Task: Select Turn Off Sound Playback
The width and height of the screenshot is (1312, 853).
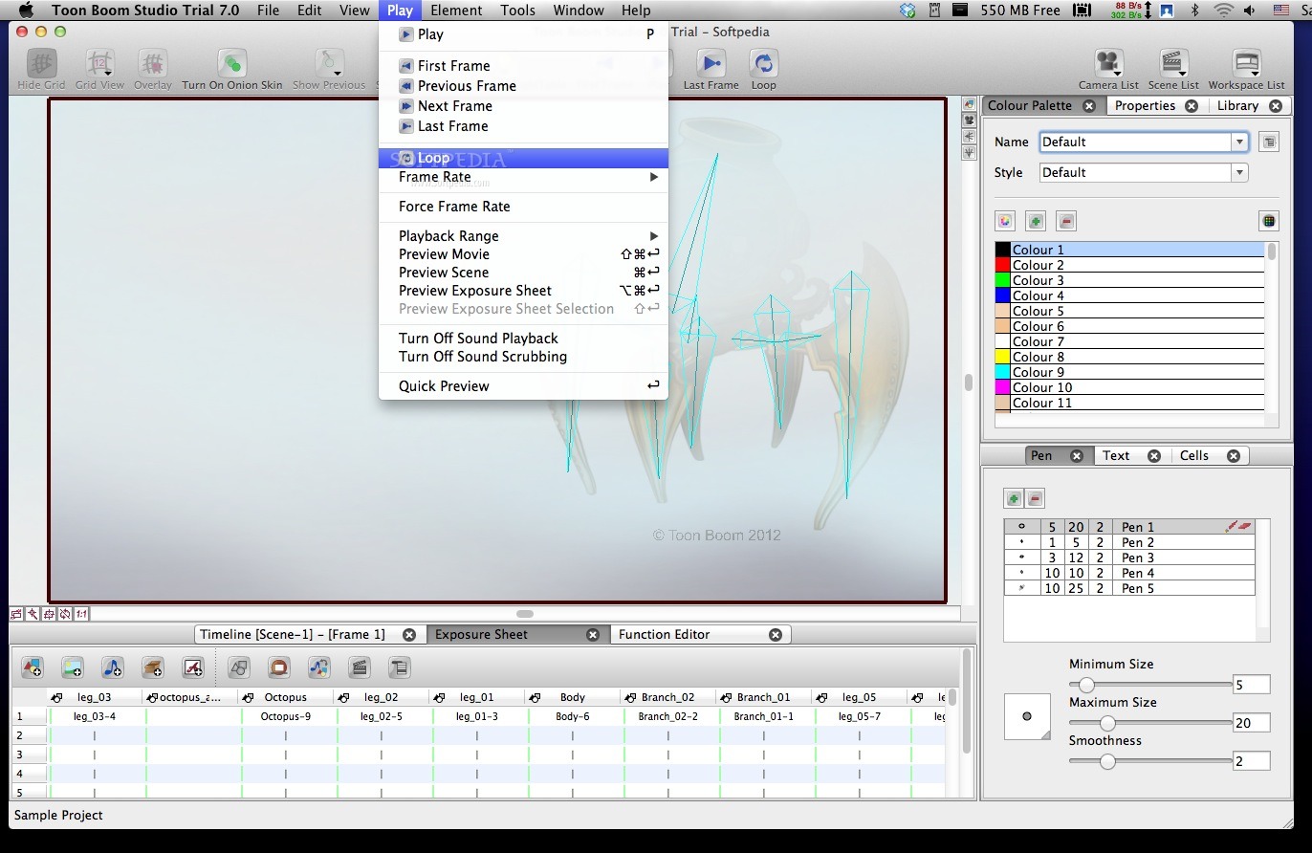Action: click(523, 339)
